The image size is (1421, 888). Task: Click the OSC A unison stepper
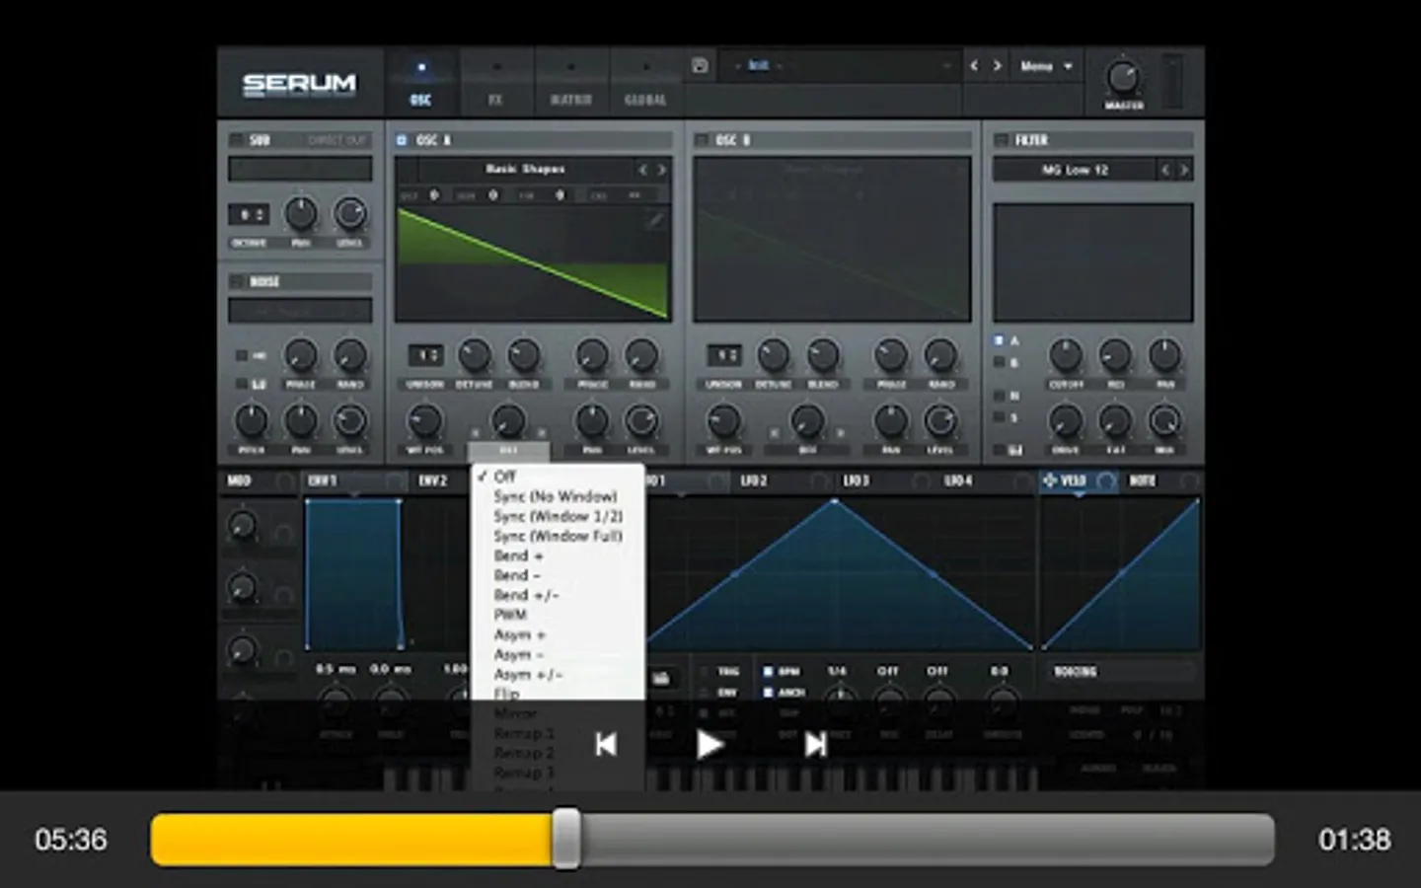(425, 354)
